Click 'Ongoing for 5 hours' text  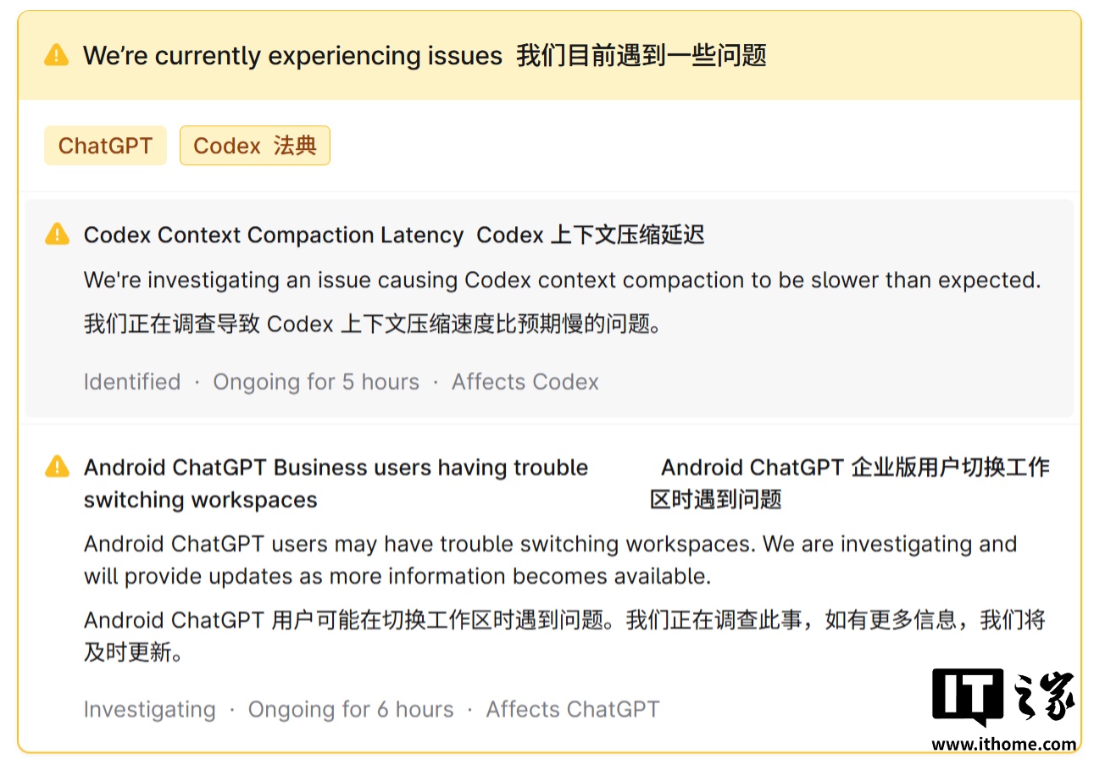point(316,382)
